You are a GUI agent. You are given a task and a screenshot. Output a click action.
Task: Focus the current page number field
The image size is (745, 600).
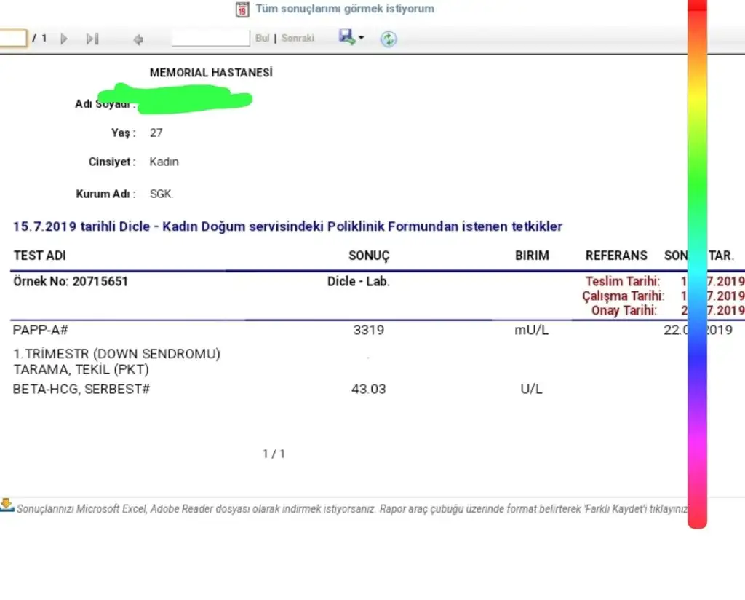click(x=13, y=38)
